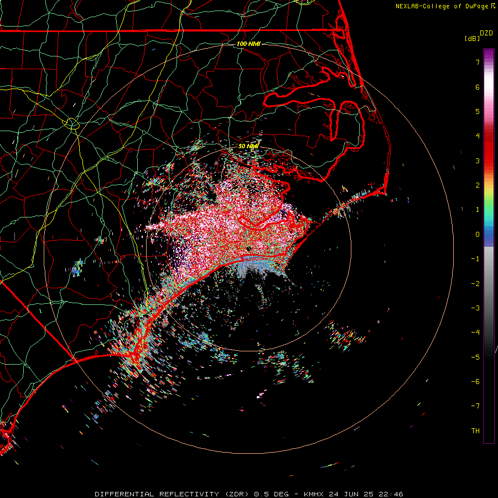
Task: Select the 4 dB value on the scale
Action: click(478, 136)
